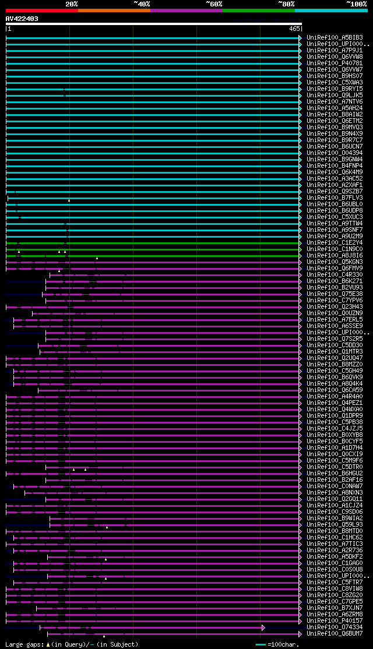Click the AV422403 query name
This screenshot has height=649, width=373.
point(22,19)
